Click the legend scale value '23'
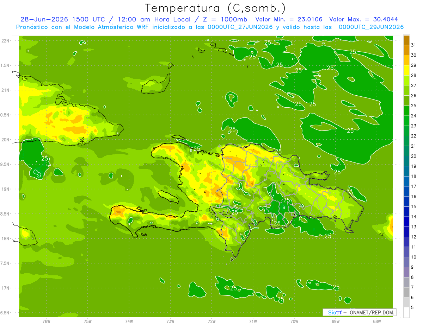 pyautogui.click(x=413, y=126)
